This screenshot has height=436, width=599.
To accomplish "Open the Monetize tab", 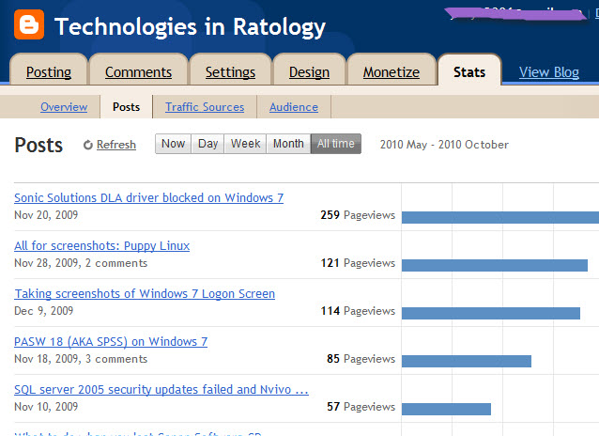I will (x=391, y=71).
